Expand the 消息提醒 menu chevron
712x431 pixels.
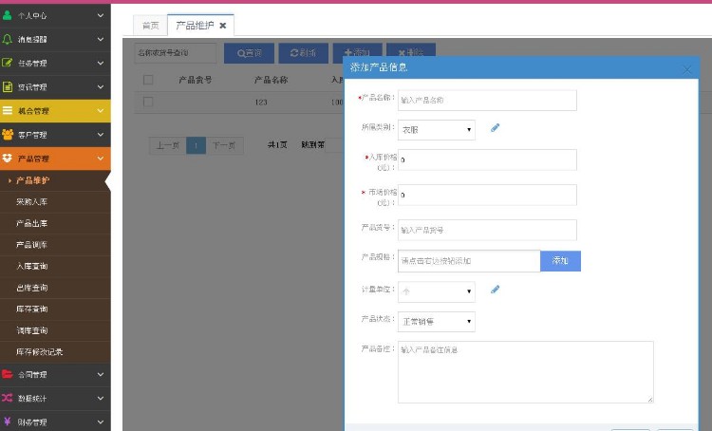[x=101, y=39]
